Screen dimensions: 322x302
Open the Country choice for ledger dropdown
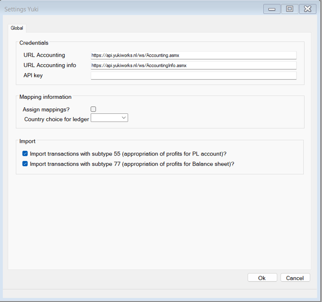click(109, 118)
